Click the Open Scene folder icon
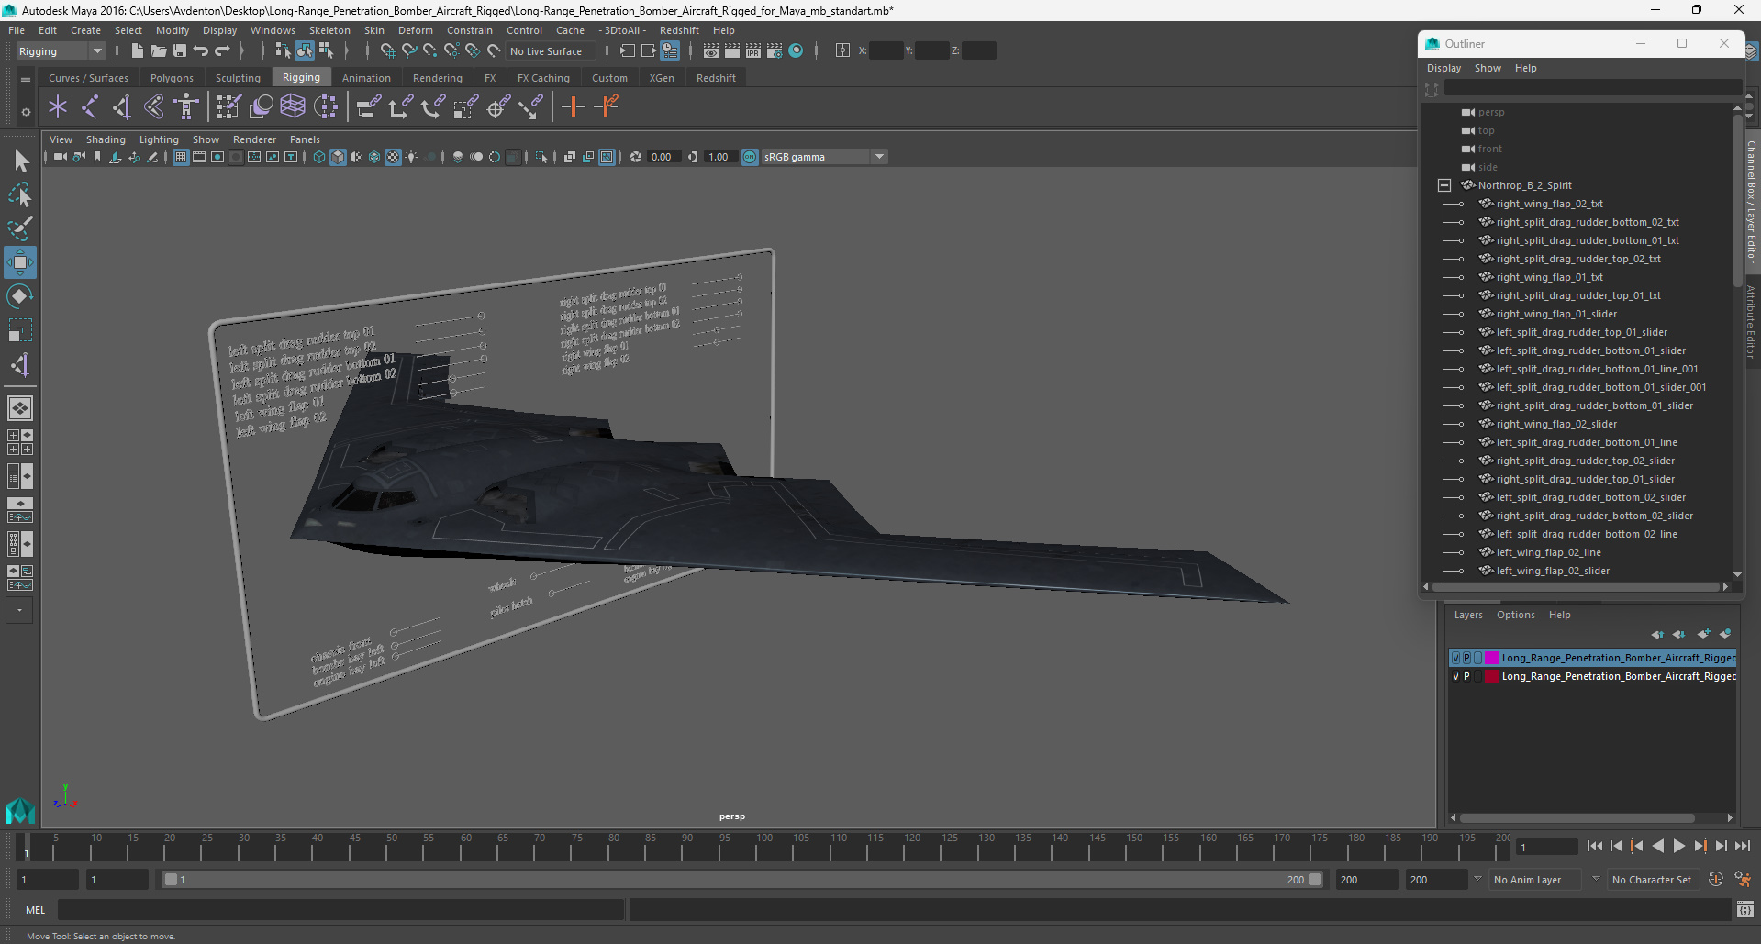The height and width of the screenshot is (944, 1761). 158,50
